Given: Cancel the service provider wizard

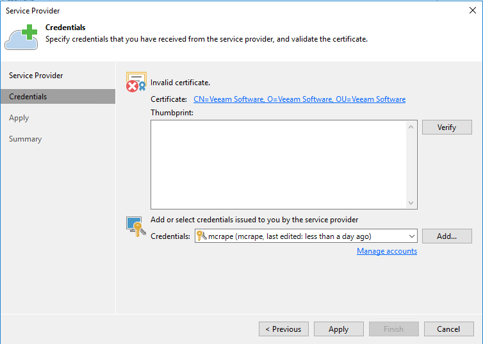Looking at the screenshot, I should (x=448, y=329).
